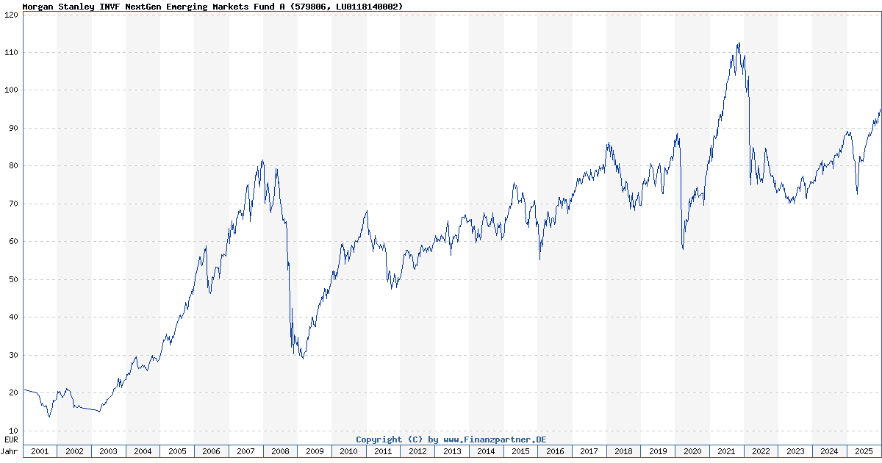The height and width of the screenshot is (463, 882).
Task: Click the 2008 year on the axis
Action: point(280,451)
